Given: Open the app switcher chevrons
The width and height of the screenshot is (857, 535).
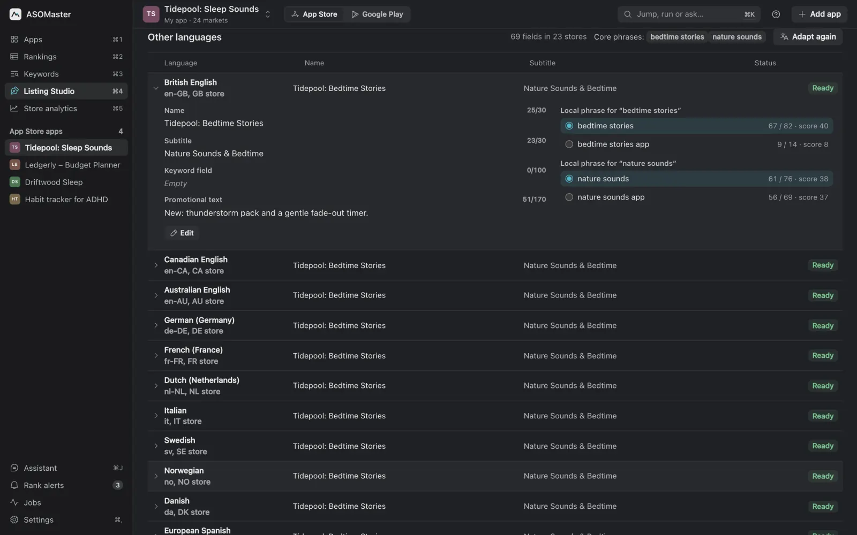Looking at the screenshot, I should click(268, 14).
